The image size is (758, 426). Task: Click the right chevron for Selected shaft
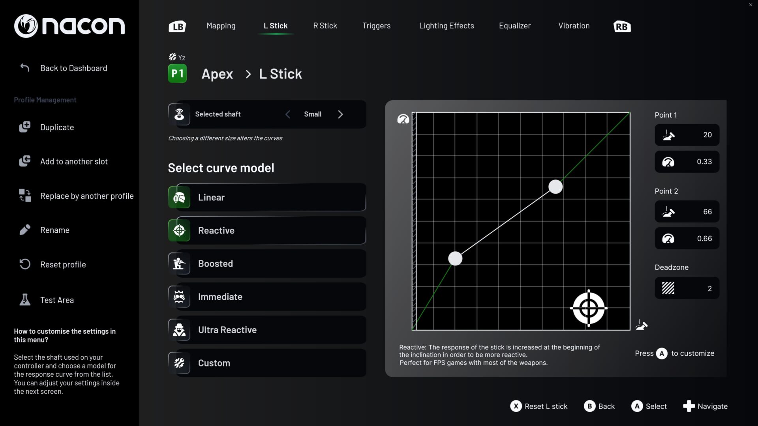coord(340,114)
